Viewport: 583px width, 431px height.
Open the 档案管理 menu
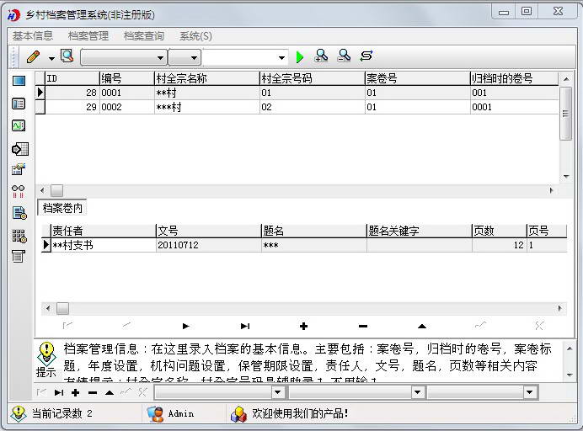[88, 36]
